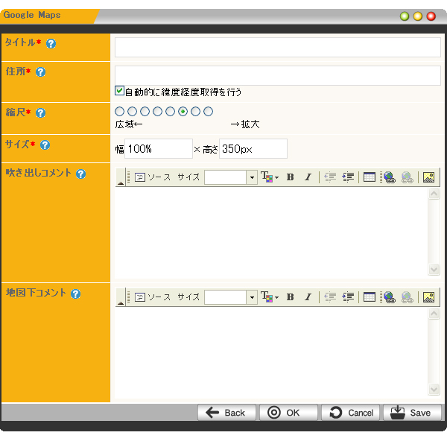Save the Google Maps settings
This screenshot has height=447, width=447.
pos(412,413)
